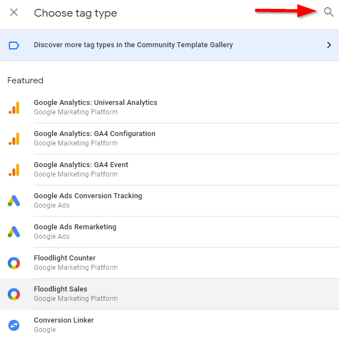Open Discover more tag types banner text
The height and width of the screenshot is (337, 339).
(x=133, y=45)
